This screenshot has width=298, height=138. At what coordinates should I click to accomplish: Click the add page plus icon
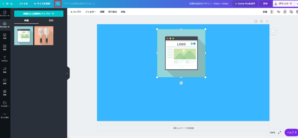[x=267, y=21]
